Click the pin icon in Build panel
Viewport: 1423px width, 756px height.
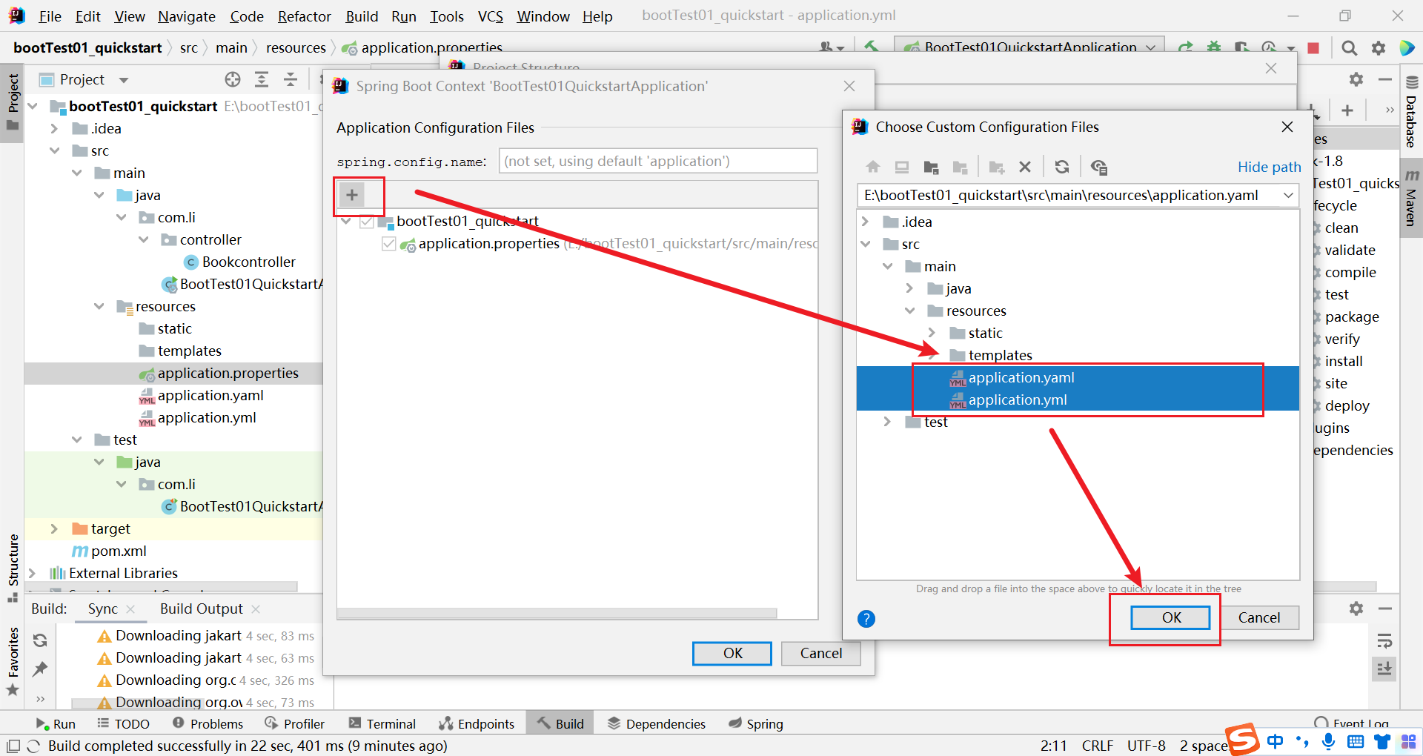(x=40, y=669)
